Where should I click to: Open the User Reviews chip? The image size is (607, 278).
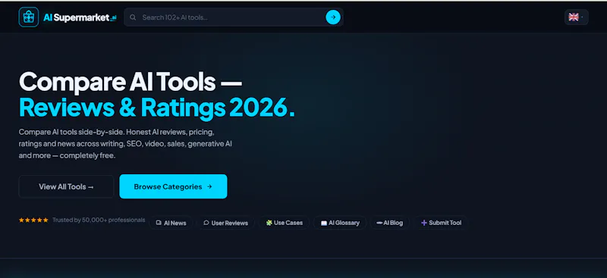click(225, 223)
